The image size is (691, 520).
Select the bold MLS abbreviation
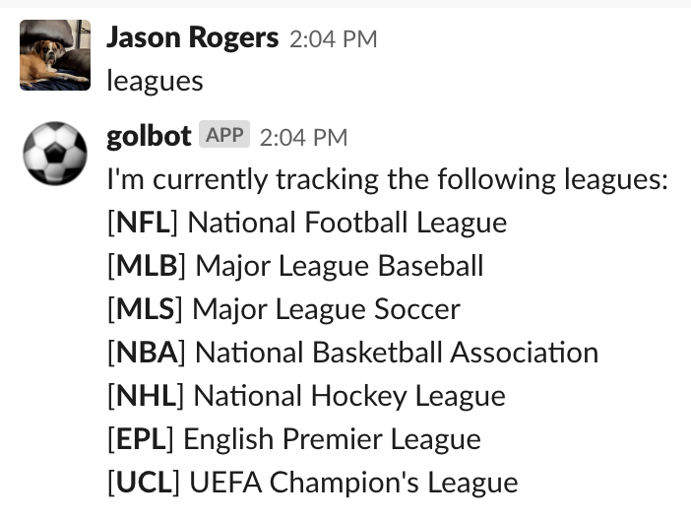click(146, 308)
